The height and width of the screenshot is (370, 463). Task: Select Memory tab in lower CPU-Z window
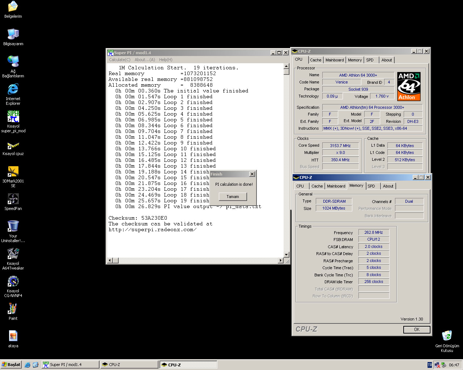click(x=356, y=185)
